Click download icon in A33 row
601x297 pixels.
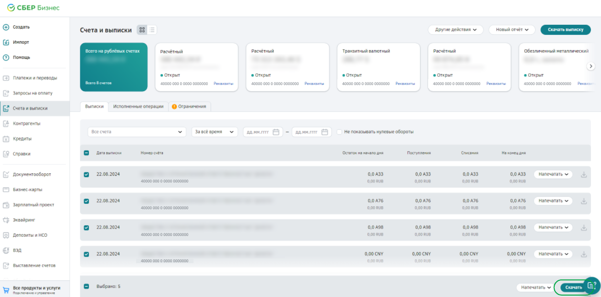coord(583,175)
